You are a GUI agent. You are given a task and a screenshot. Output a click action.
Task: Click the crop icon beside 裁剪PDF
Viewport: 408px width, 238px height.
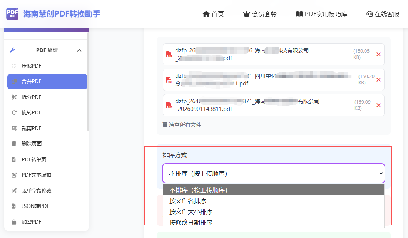pos(14,128)
